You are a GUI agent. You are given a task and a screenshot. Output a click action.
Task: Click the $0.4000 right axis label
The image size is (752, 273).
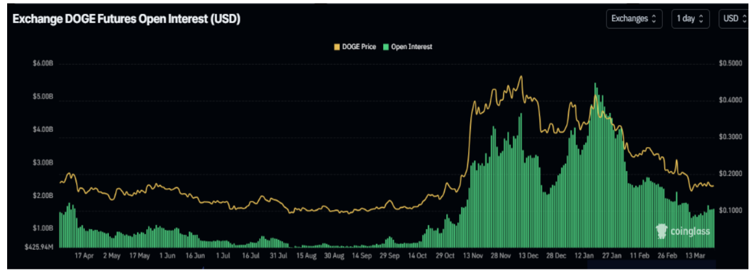coord(729,100)
